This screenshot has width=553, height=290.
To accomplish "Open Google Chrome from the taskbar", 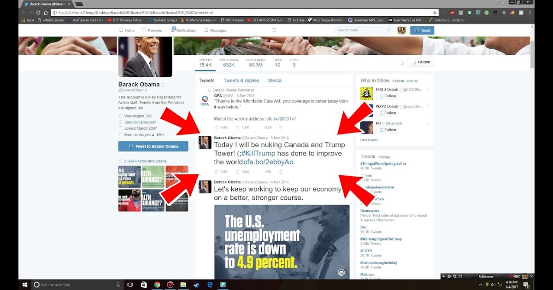I will (x=157, y=284).
